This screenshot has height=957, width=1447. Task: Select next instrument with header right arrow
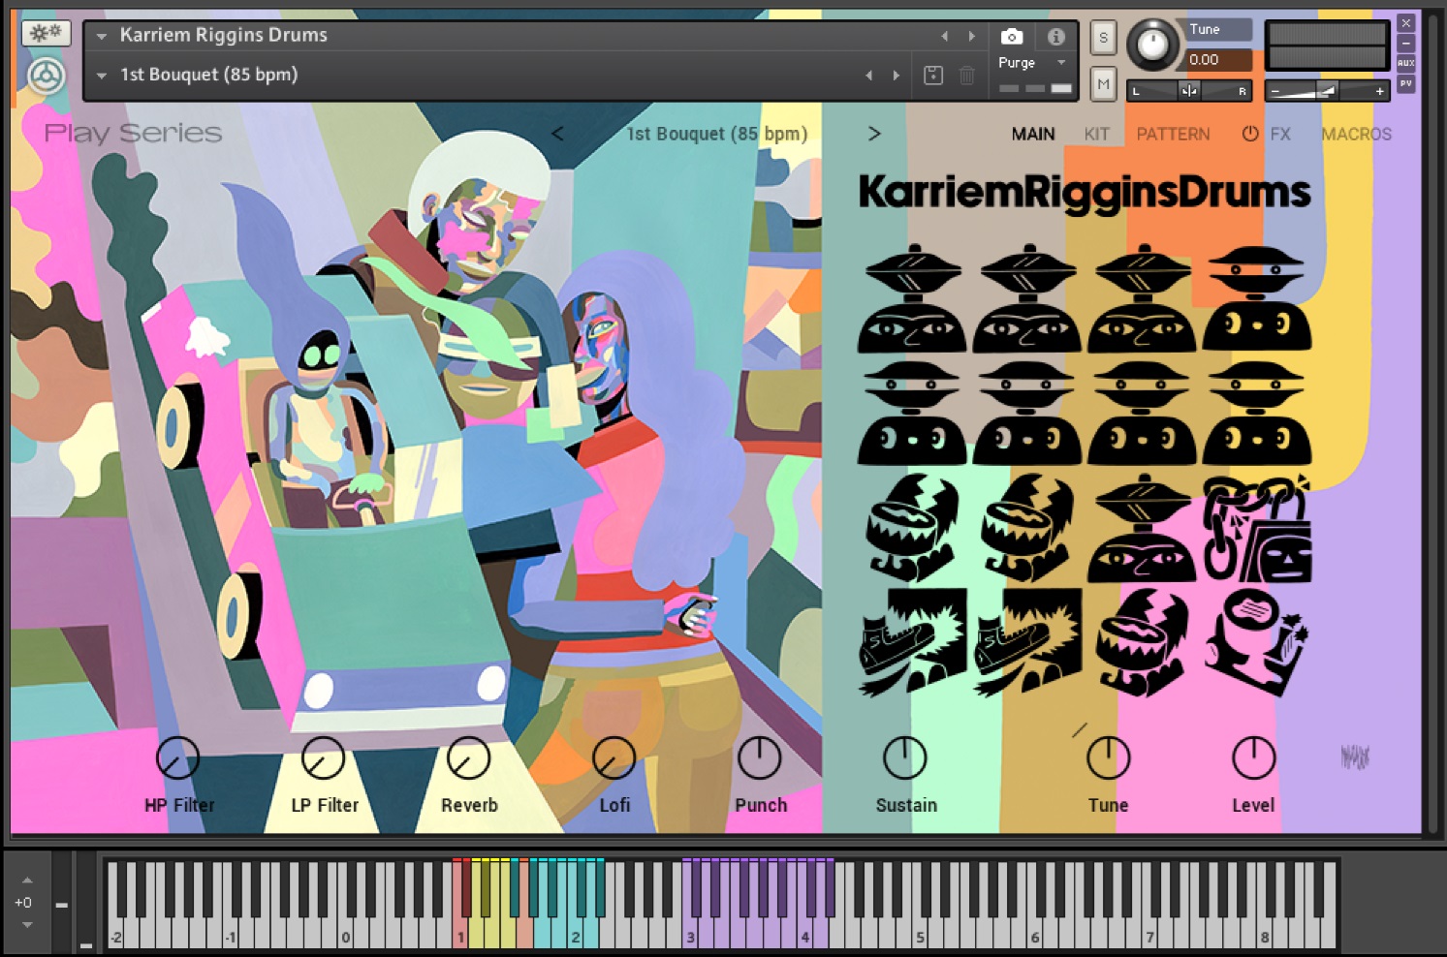[x=972, y=36]
